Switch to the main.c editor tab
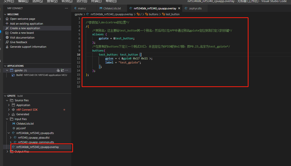The width and height of the screenshot is (291, 166). (x=82, y=8)
